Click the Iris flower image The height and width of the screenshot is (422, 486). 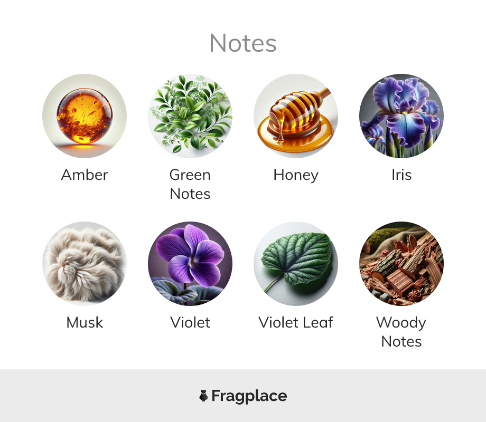tap(401, 116)
